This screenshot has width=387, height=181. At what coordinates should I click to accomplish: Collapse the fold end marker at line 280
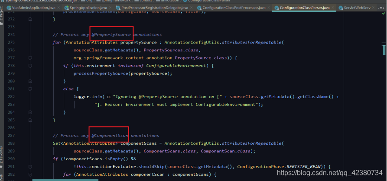(30, 81)
